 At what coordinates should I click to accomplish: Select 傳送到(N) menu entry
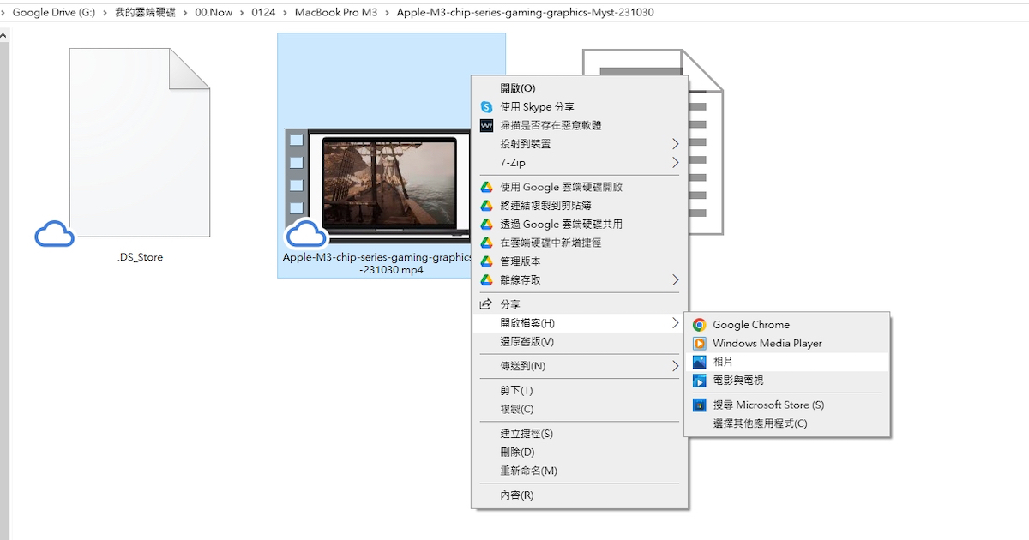click(x=580, y=366)
